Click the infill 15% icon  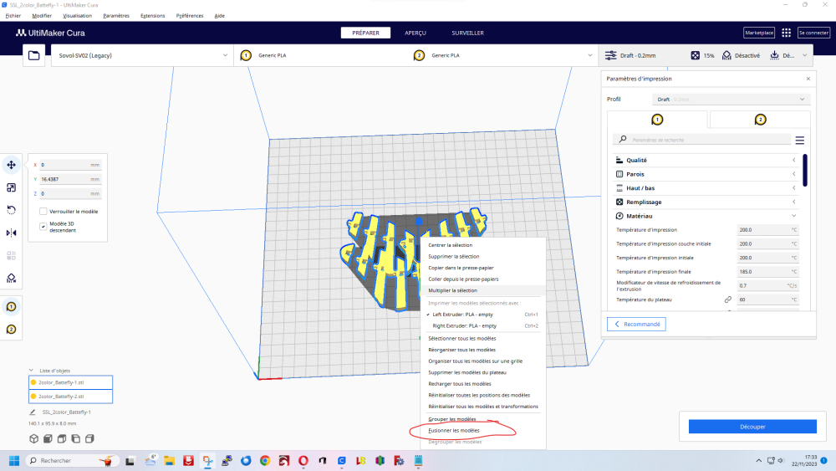(696, 55)
